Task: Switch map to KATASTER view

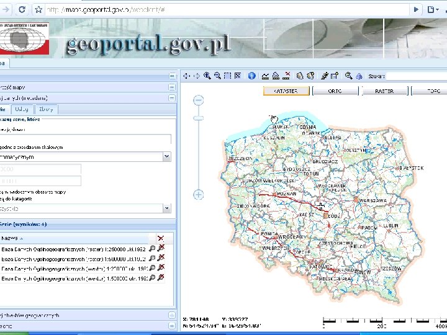Action: tap(286, 91)
